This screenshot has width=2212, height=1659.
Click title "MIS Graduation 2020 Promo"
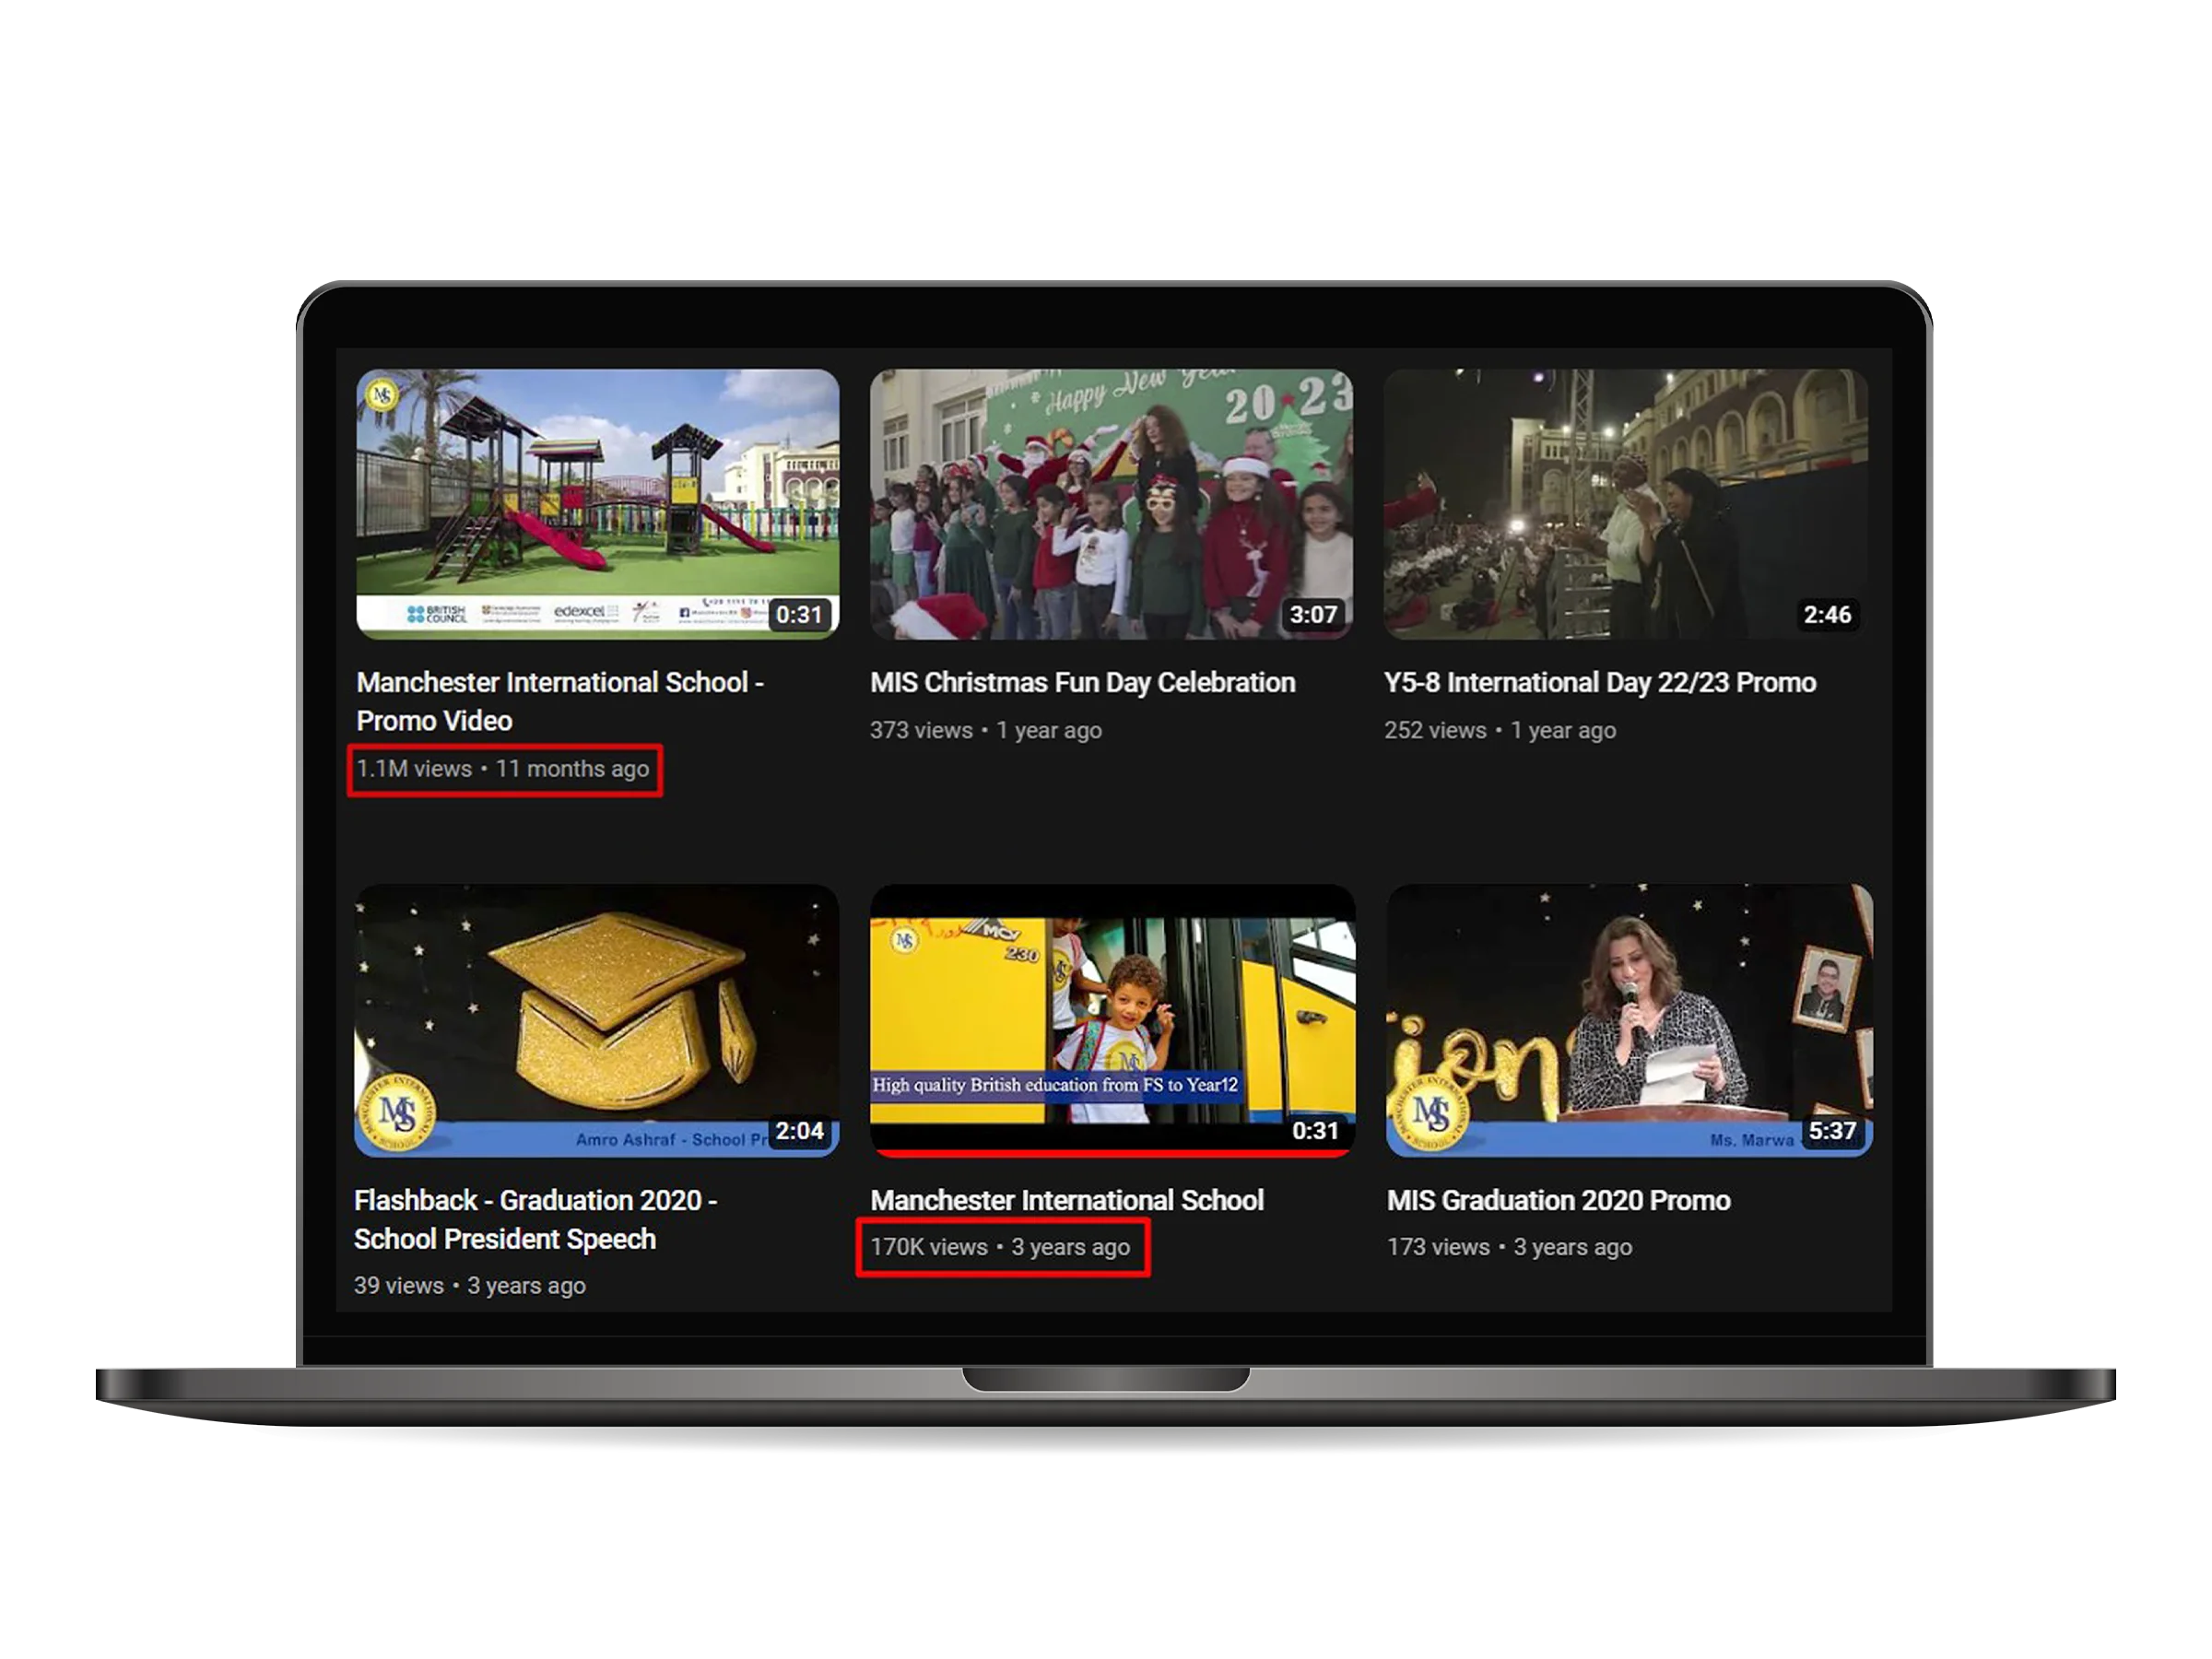[1558, 1200]
